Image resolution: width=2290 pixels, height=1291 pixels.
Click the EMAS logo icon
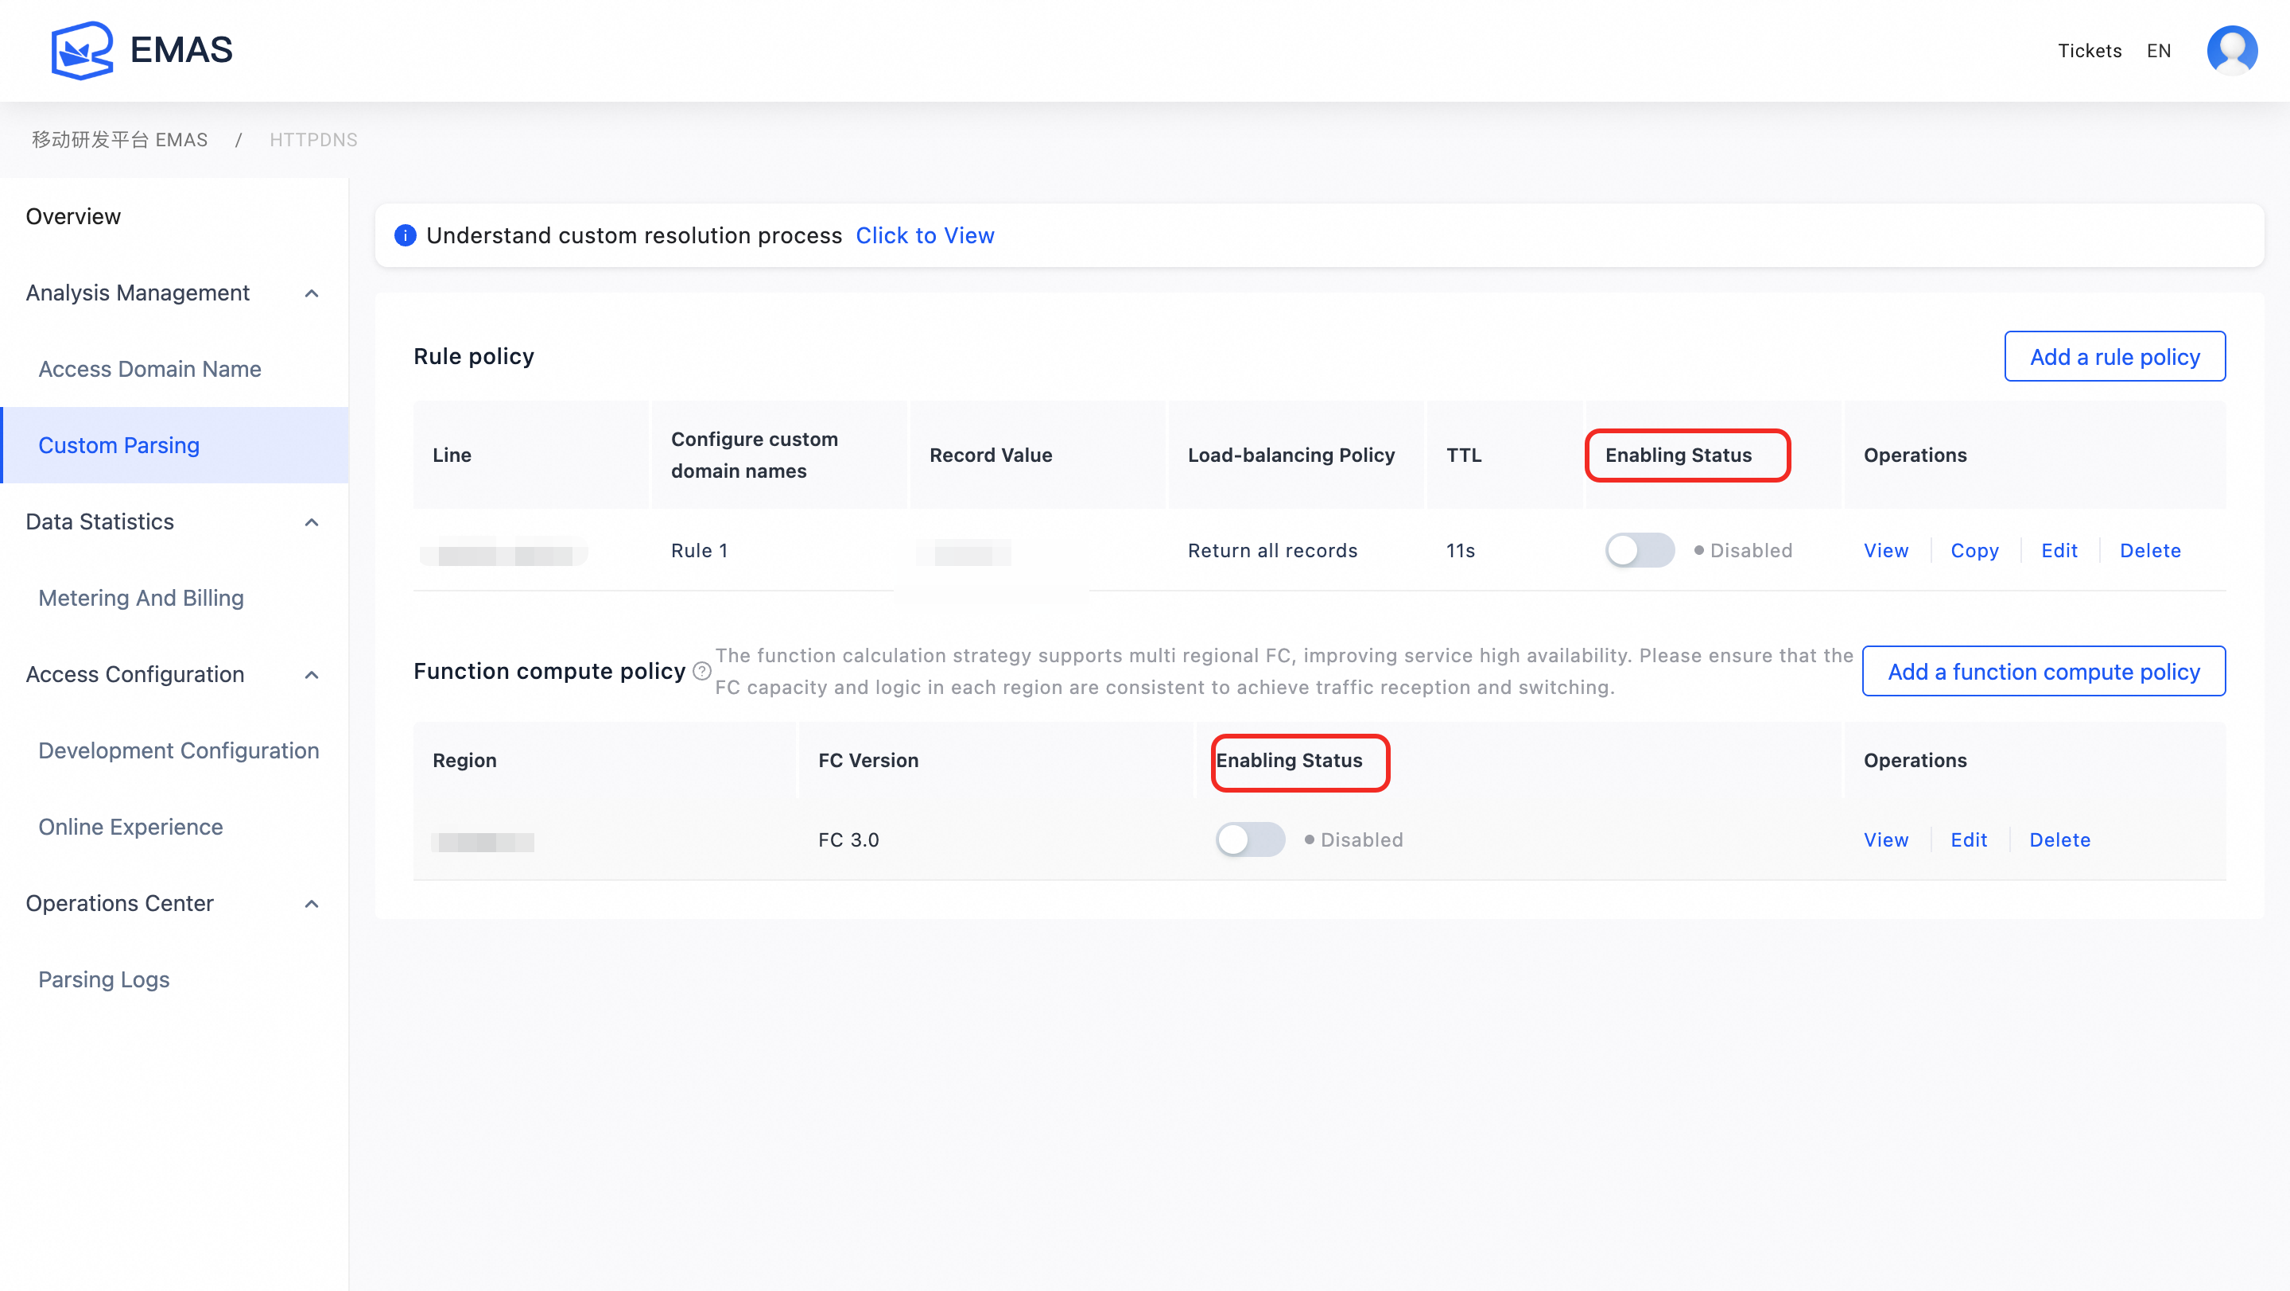point(82,50)
